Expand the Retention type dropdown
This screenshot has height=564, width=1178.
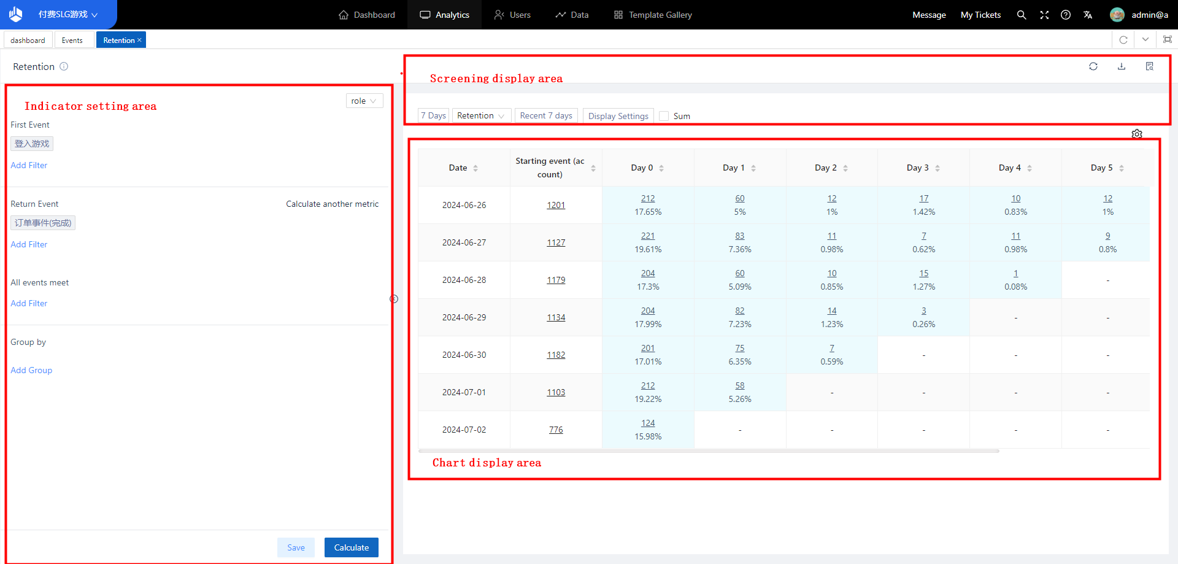click(x=481, y=116)
